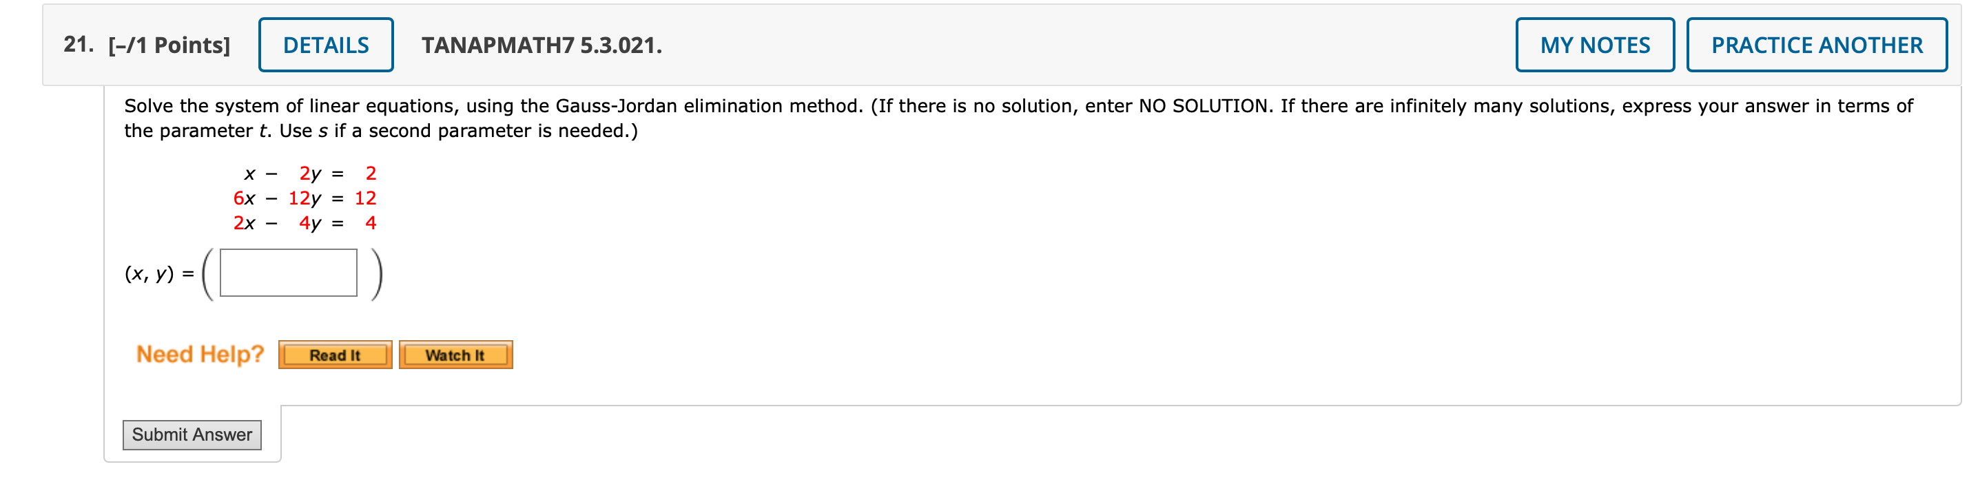Open DETAILS to view assignment scoring info
The width and height of the screenshot is (1969, 482).
(x=326, y=45)
